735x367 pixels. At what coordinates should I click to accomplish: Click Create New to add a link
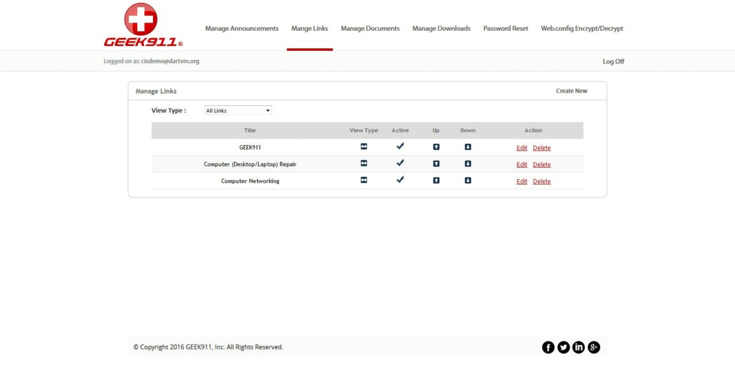571,90
